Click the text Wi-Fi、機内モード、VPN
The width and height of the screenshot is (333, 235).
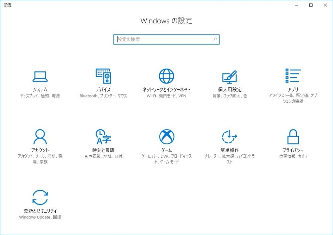coord(166,96)
